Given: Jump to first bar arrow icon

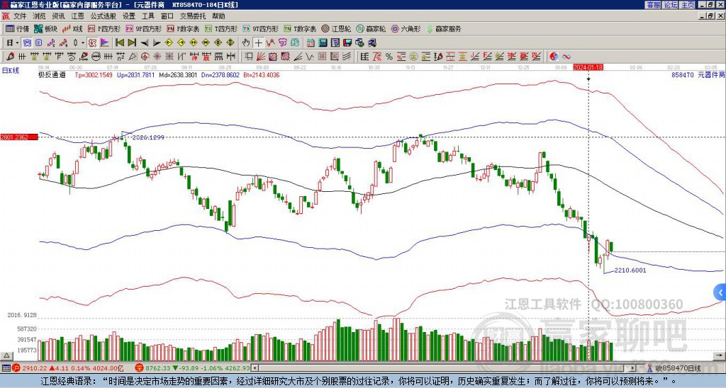Looking at the screenshot, I should [x=119, y=42].
